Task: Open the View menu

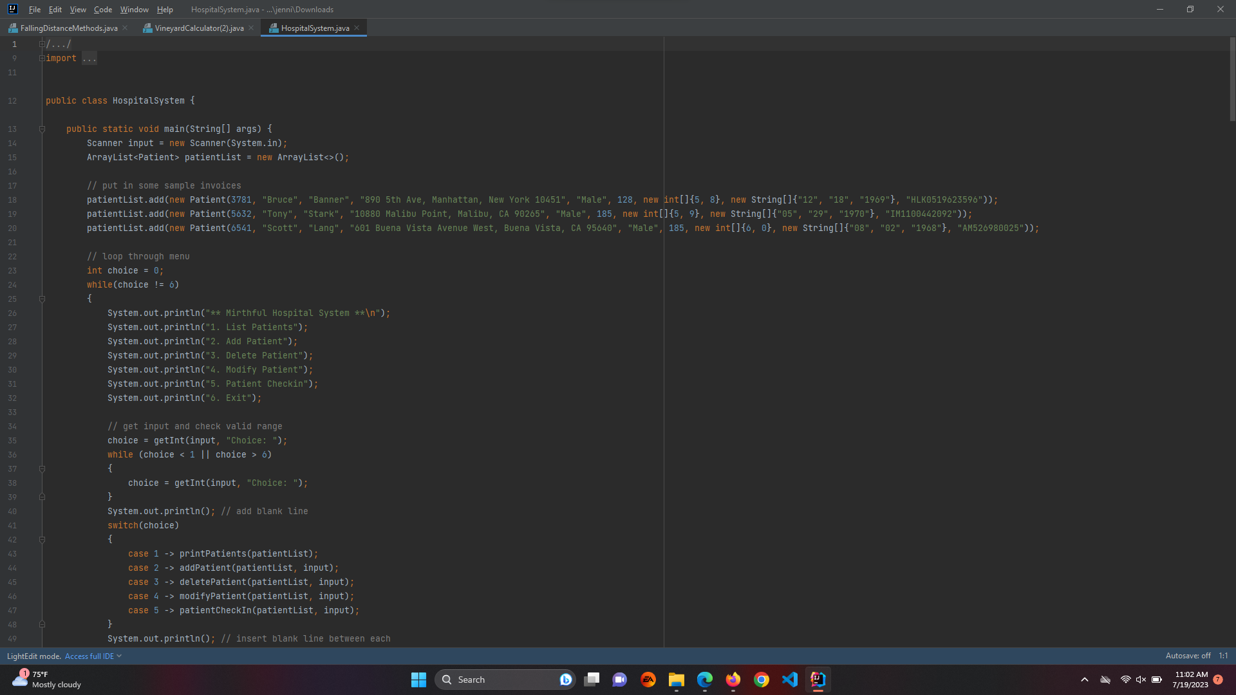Action: (78, 10)
